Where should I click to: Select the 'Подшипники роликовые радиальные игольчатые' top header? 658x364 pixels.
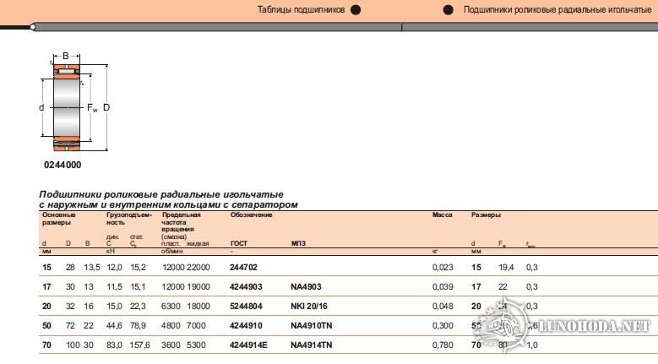[557, 9]
